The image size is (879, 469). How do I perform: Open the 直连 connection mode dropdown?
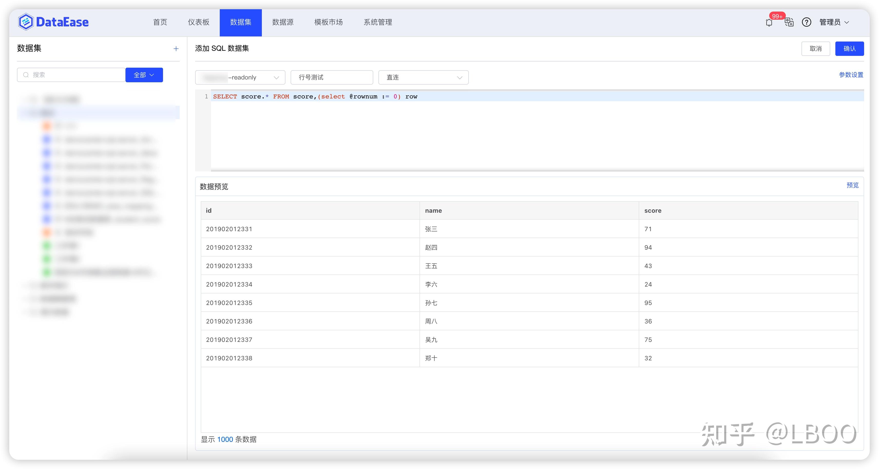click(423, 77)
